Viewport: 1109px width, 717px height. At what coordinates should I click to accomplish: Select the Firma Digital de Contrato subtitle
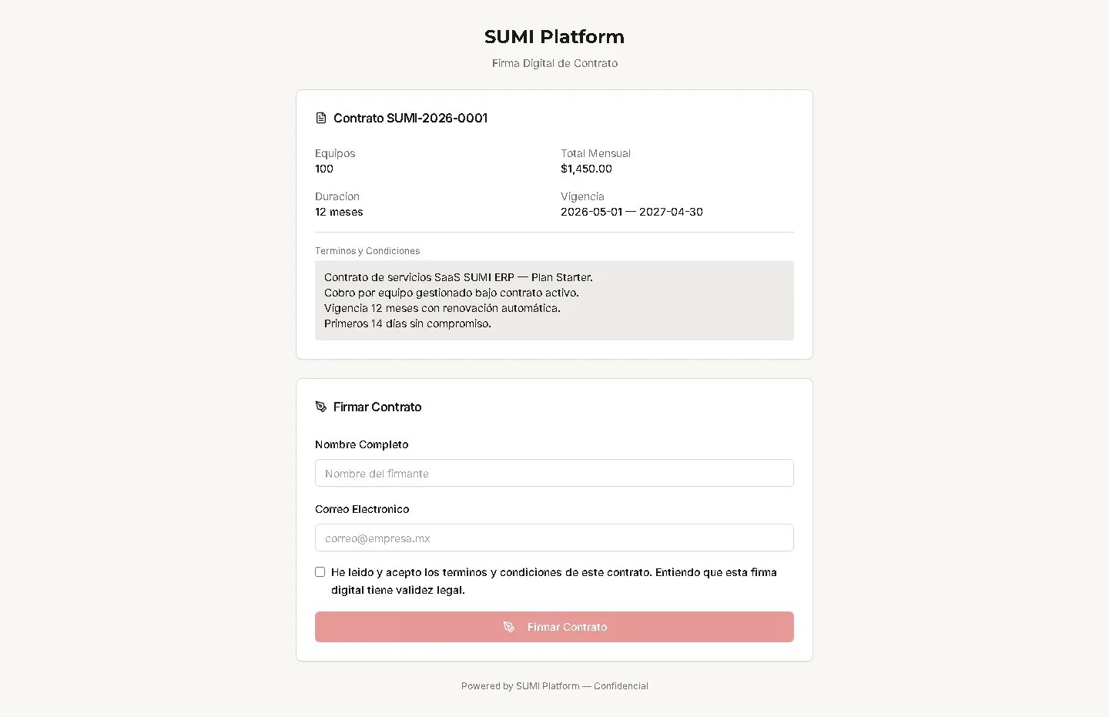(554, 63)
